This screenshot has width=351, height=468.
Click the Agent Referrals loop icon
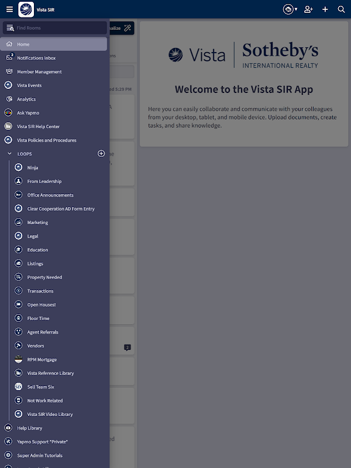(19, 332)
